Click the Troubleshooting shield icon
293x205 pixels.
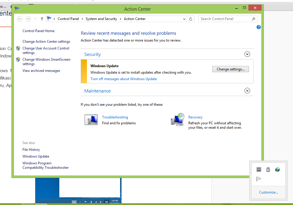point(91,119)
